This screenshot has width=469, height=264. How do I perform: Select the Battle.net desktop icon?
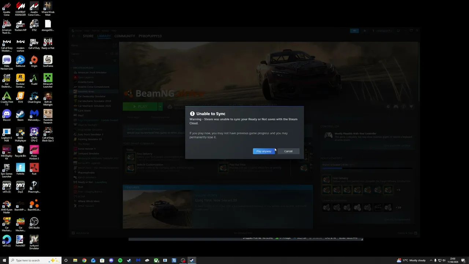(21, 62)
